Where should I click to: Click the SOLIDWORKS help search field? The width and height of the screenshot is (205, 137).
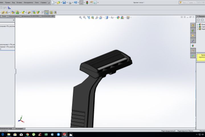click(192, 2)
